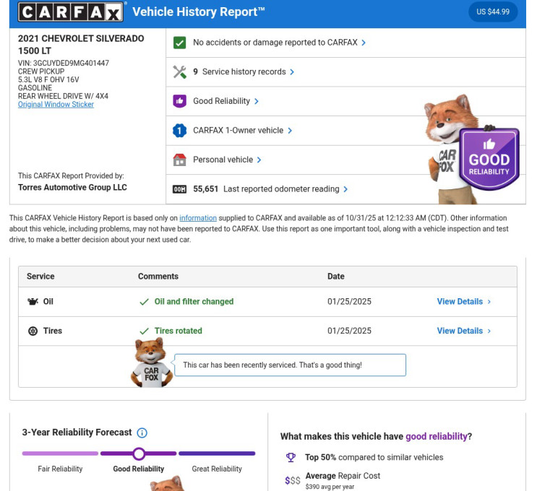This screenshot has width=537, height=491.
Task: Click the blue 1-Owner badge icon
Action: coord(180,131)
